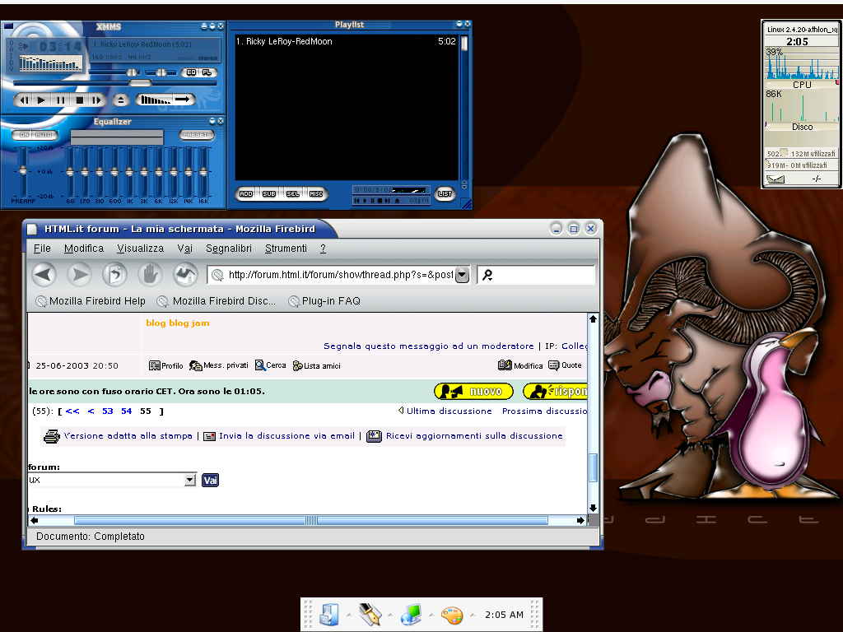Open Mozilla Firebird Help bookmark
The width and height of the screenshot is (843, 632).
(91, 301)
